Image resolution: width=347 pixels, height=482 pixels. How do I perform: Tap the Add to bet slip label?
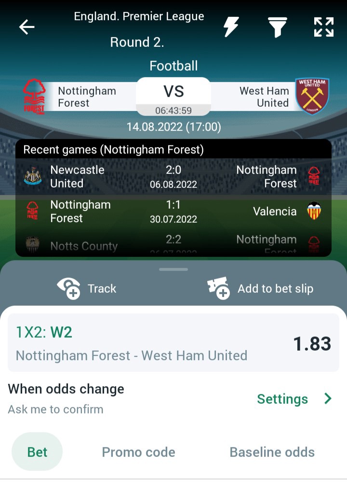point(276,288)
